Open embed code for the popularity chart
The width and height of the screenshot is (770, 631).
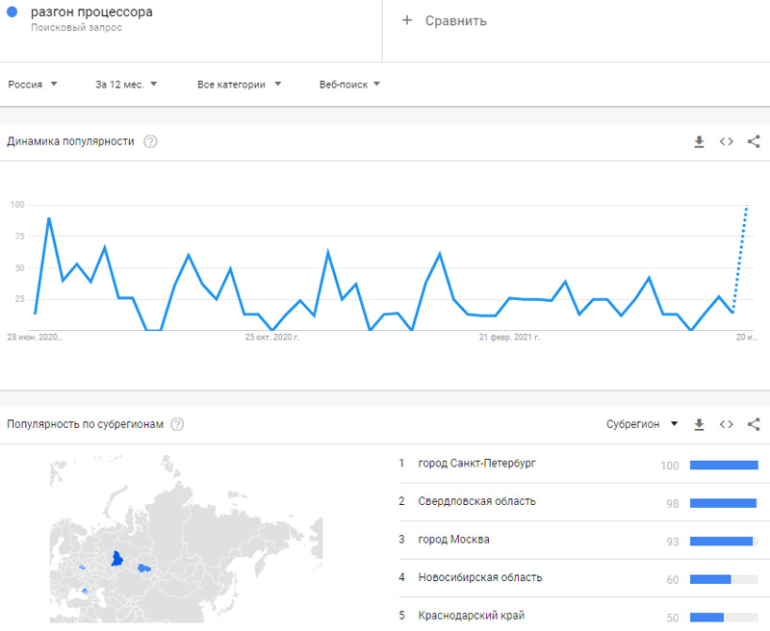pyautogui.click(x=727, y=142)
